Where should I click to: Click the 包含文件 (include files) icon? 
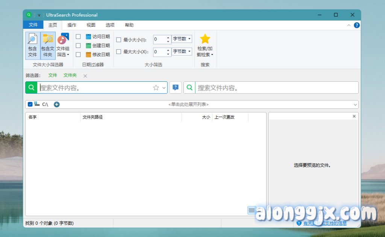coord(33,45)
